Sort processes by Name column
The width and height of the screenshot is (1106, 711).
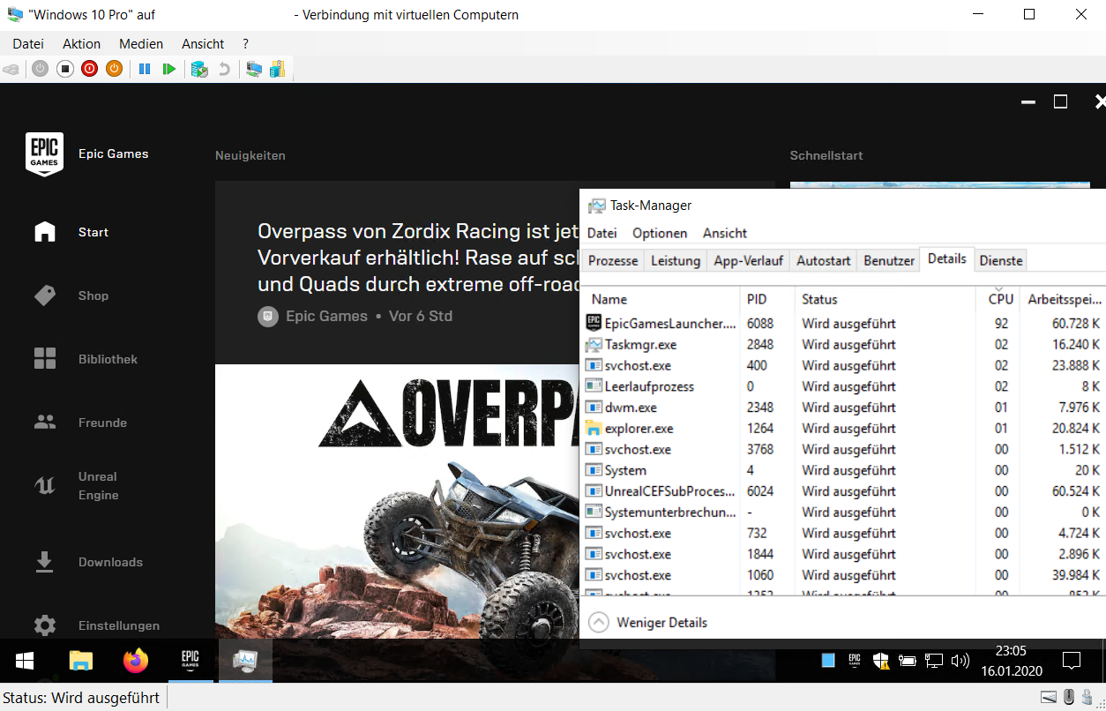[x=660, y=299]
